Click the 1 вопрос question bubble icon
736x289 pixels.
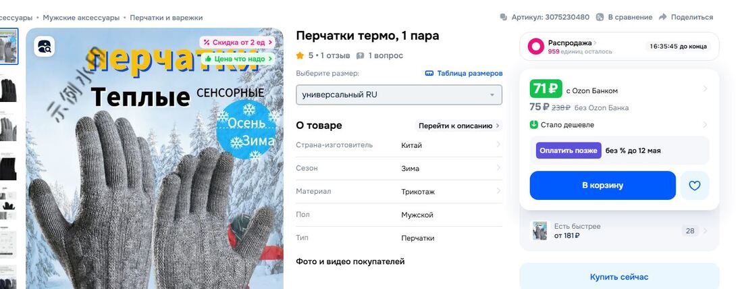360,56
